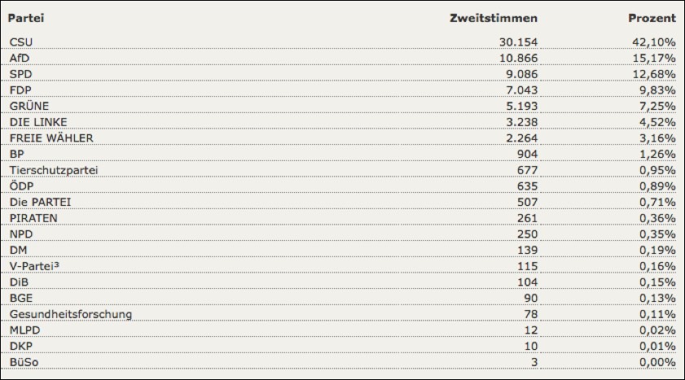Click MLPD vote count 12

click(529, 330)
